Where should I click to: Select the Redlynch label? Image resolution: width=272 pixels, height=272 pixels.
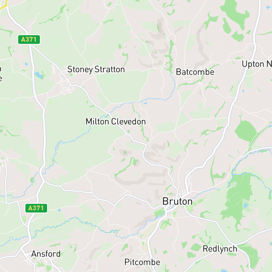(x=220, y=249)
